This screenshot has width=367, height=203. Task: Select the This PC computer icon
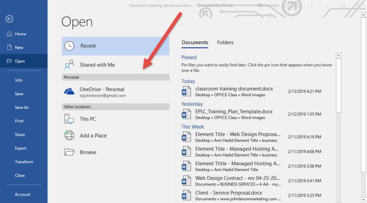[69, 119]
